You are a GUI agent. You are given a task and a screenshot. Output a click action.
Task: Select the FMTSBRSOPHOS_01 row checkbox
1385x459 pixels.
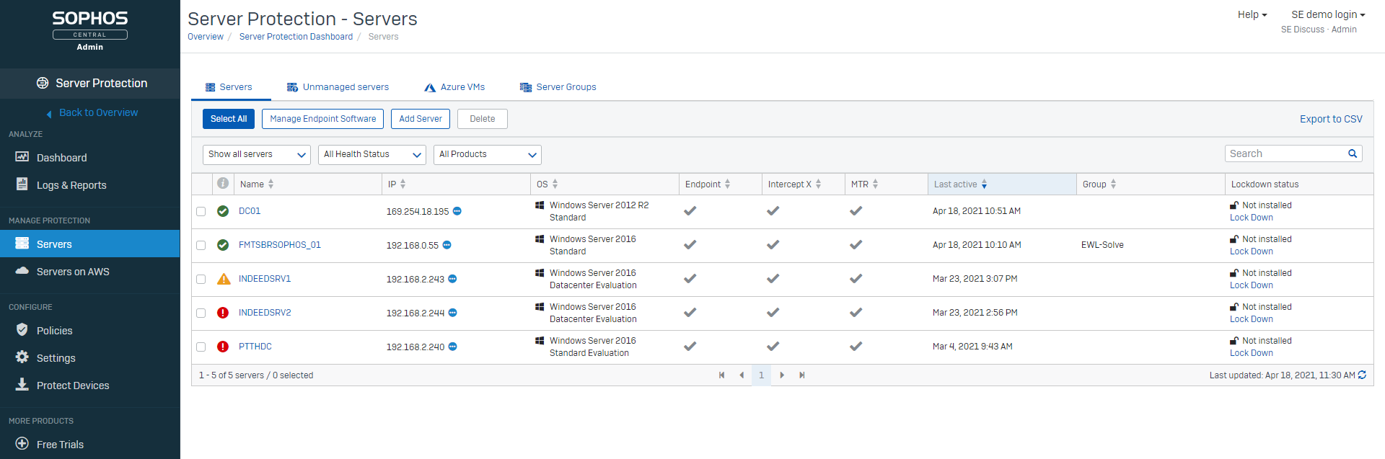point(201,245)
